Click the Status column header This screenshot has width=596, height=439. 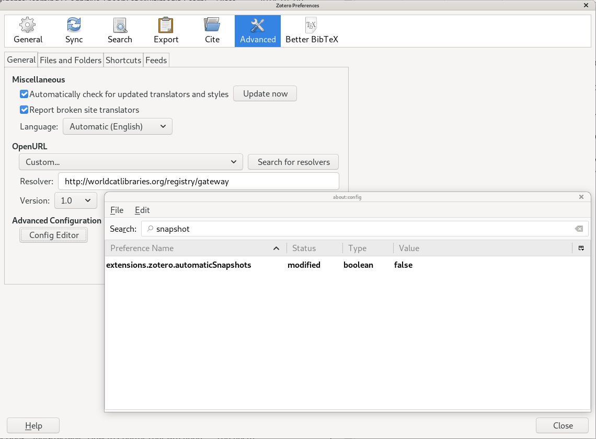pyautogui.click(x=315, y=248)
